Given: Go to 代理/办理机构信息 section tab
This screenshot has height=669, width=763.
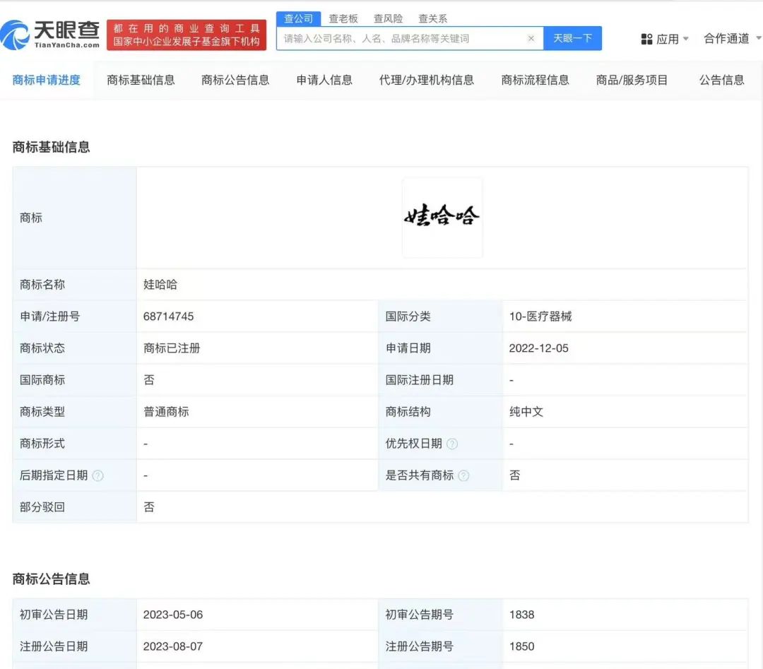Looking at the screenshot, I should pyautogui.click(x=426, y=80).
